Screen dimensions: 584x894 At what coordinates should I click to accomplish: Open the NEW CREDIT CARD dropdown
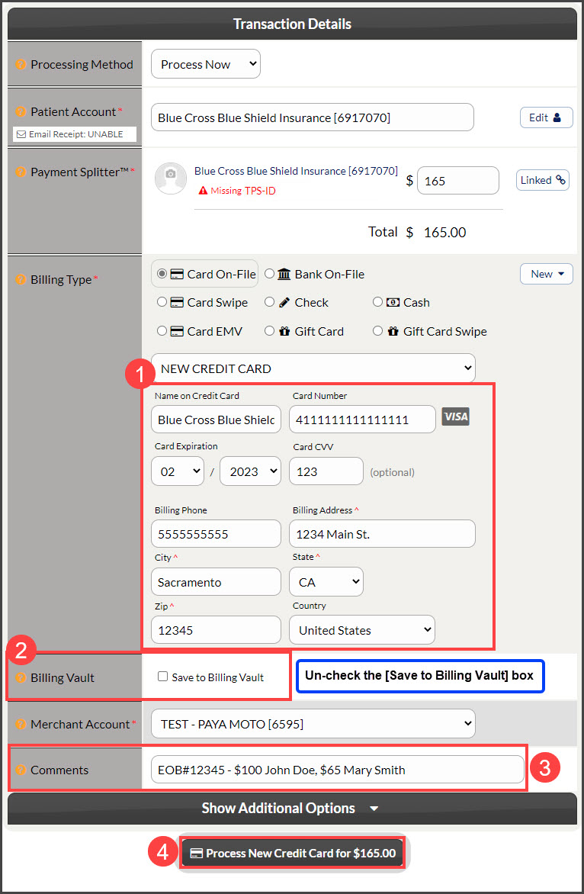[313, 368]
